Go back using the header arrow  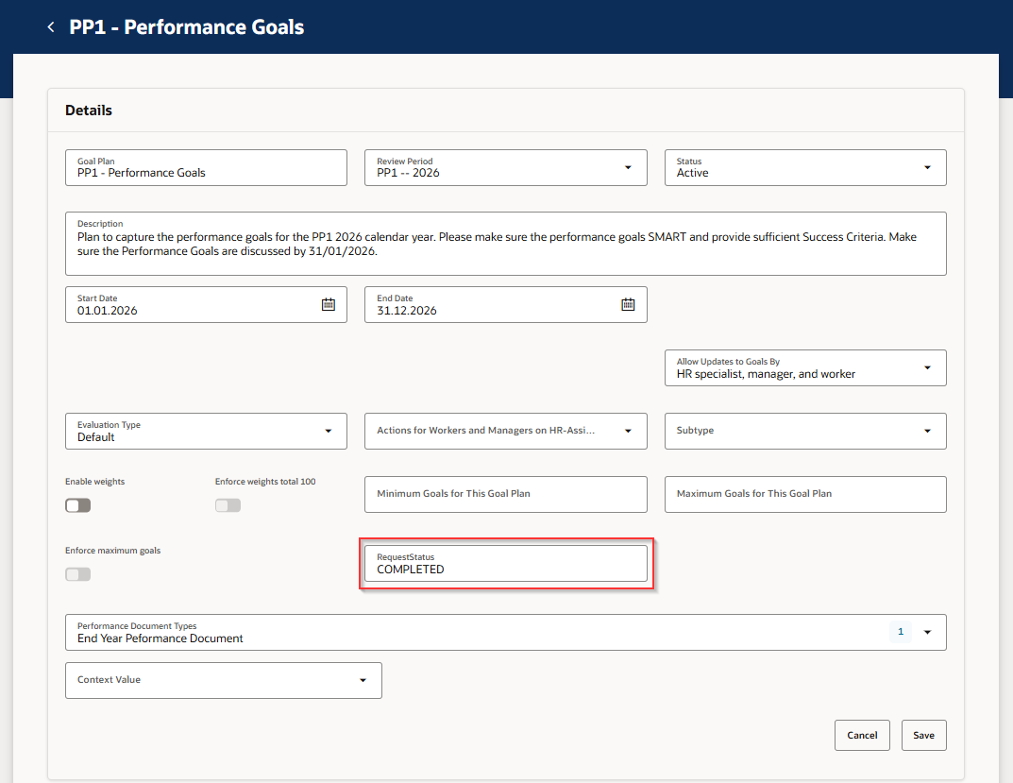pos(51,27)
